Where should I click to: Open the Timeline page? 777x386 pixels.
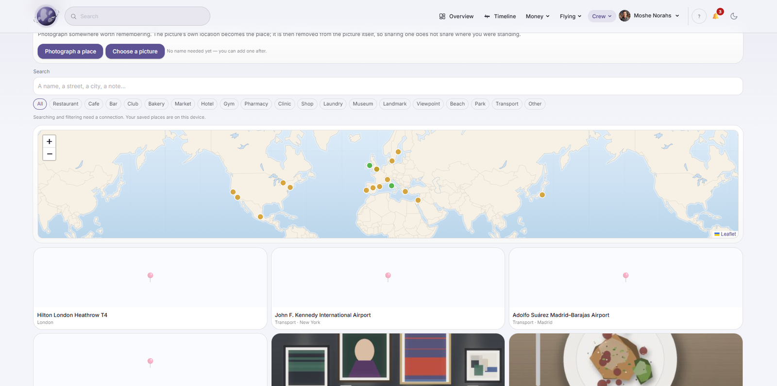500,17
